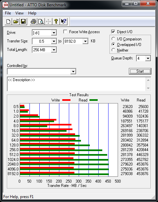This screenshot has height=202, width=158.
Task: Open the Controlled by dropdown
Action: coord(73,71)
